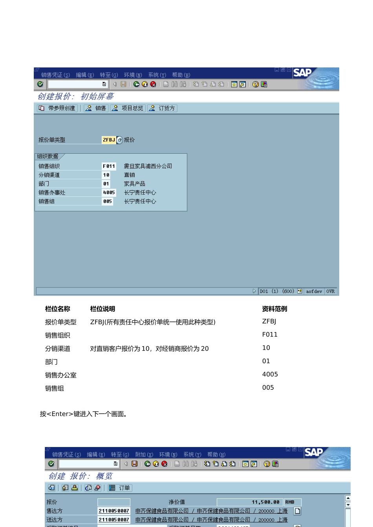Open 环境(N) menu in initial screen window
This screenshot has height=527, width=373.
click(133, 75)
